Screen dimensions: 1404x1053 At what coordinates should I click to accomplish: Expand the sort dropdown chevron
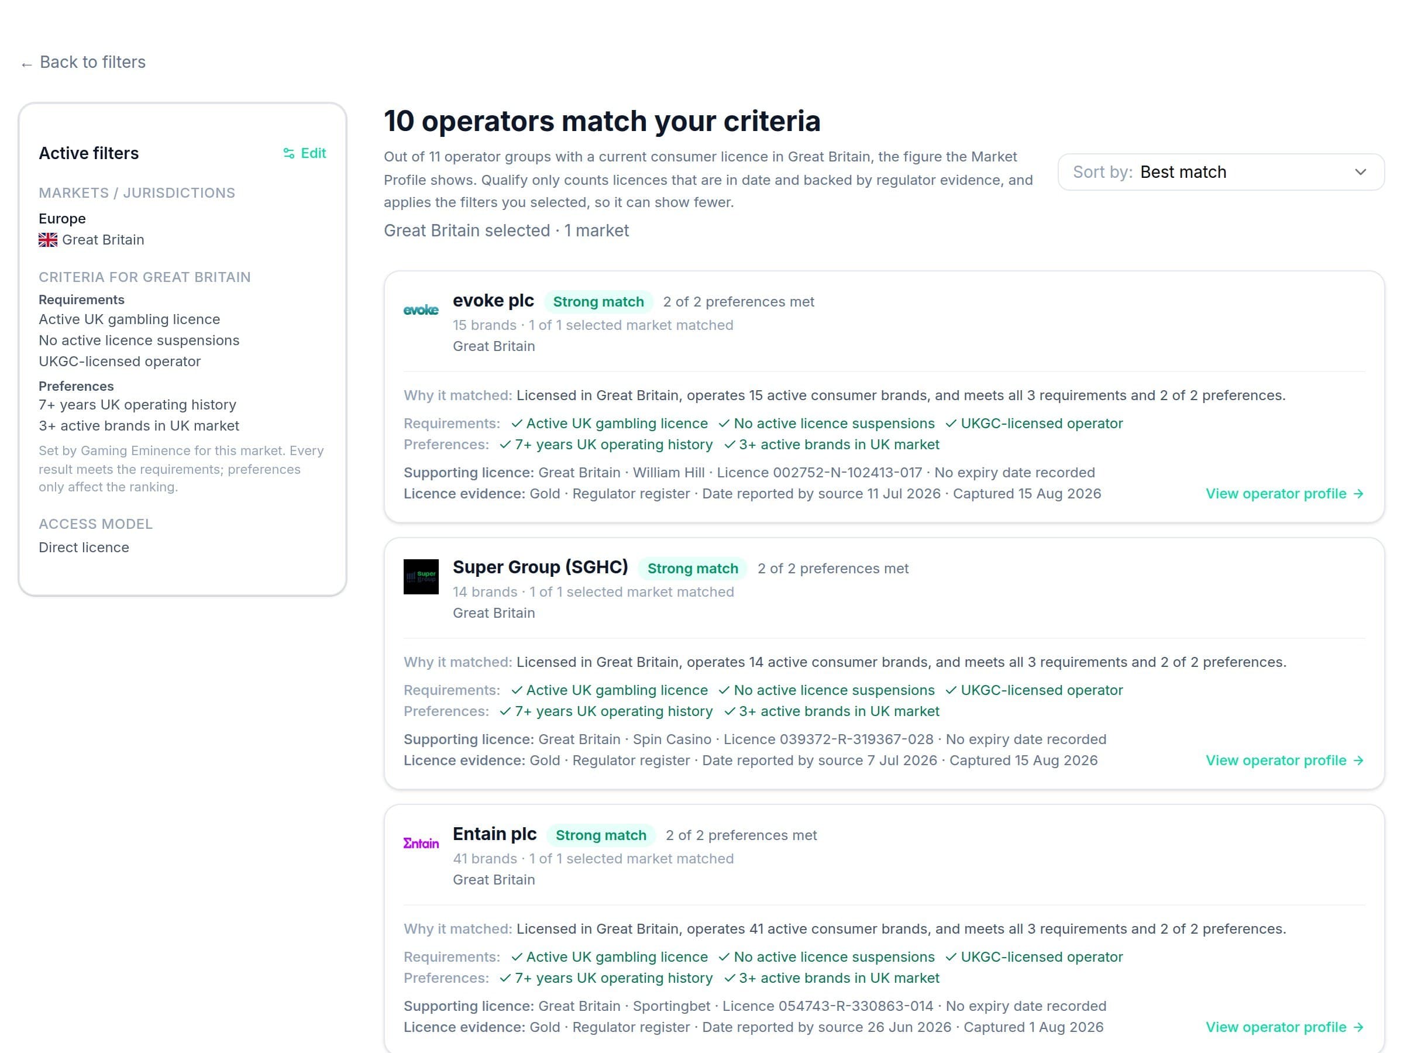[1360, 172]
